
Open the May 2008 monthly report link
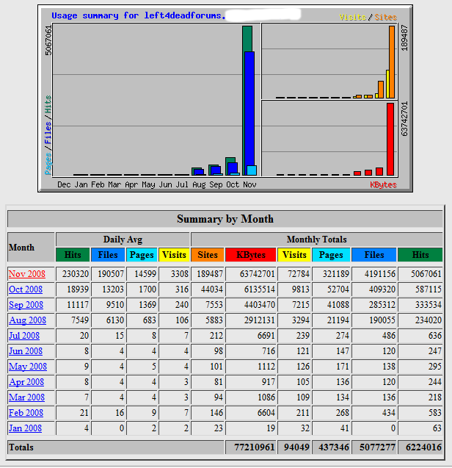(x=28, y=367)
